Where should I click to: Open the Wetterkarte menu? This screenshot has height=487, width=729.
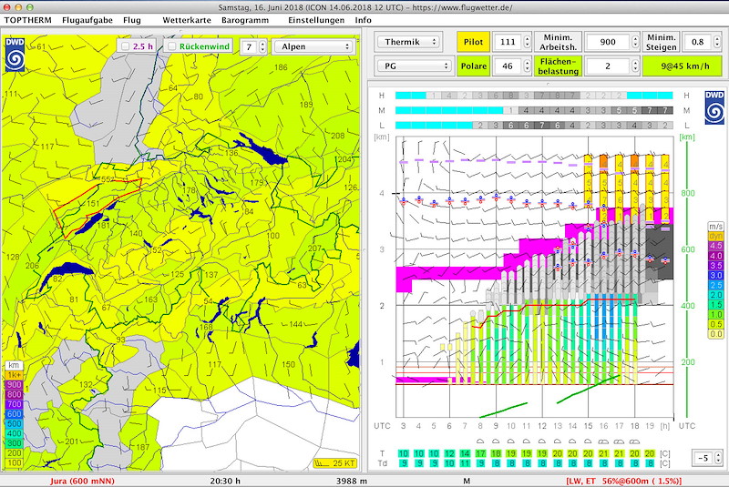pos(187,20)
